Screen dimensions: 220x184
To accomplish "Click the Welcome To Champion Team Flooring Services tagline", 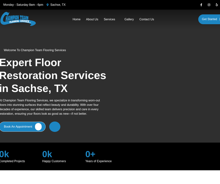I will click(35, 50).
